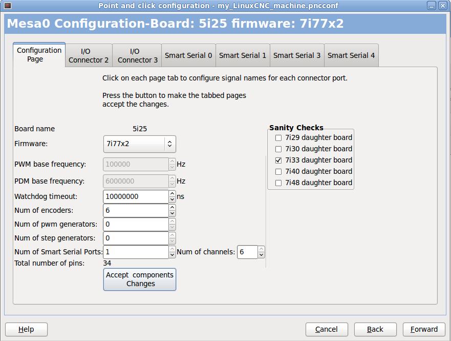Open the Firmware 7i77x2 dropdown
This screenshot has height=341, width=451.
click(x=140, y=144)
